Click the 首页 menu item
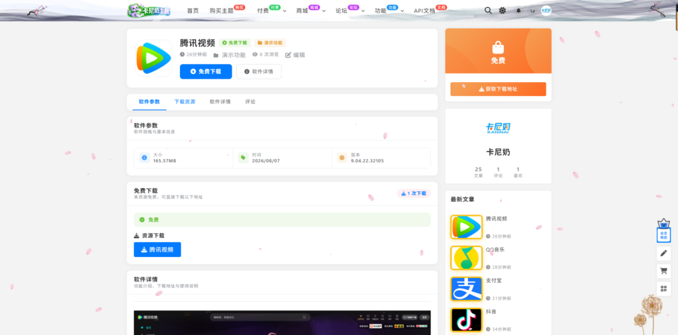678x335 pixels. (193, 11)
